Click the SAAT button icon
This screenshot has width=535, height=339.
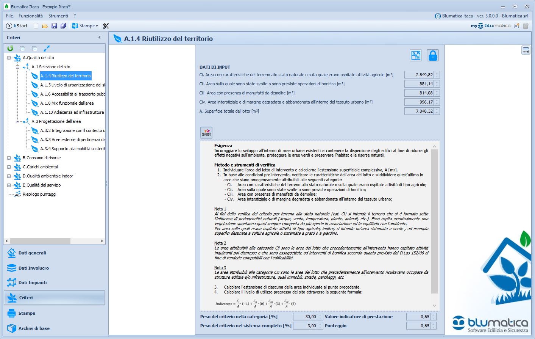click(206, 133)
